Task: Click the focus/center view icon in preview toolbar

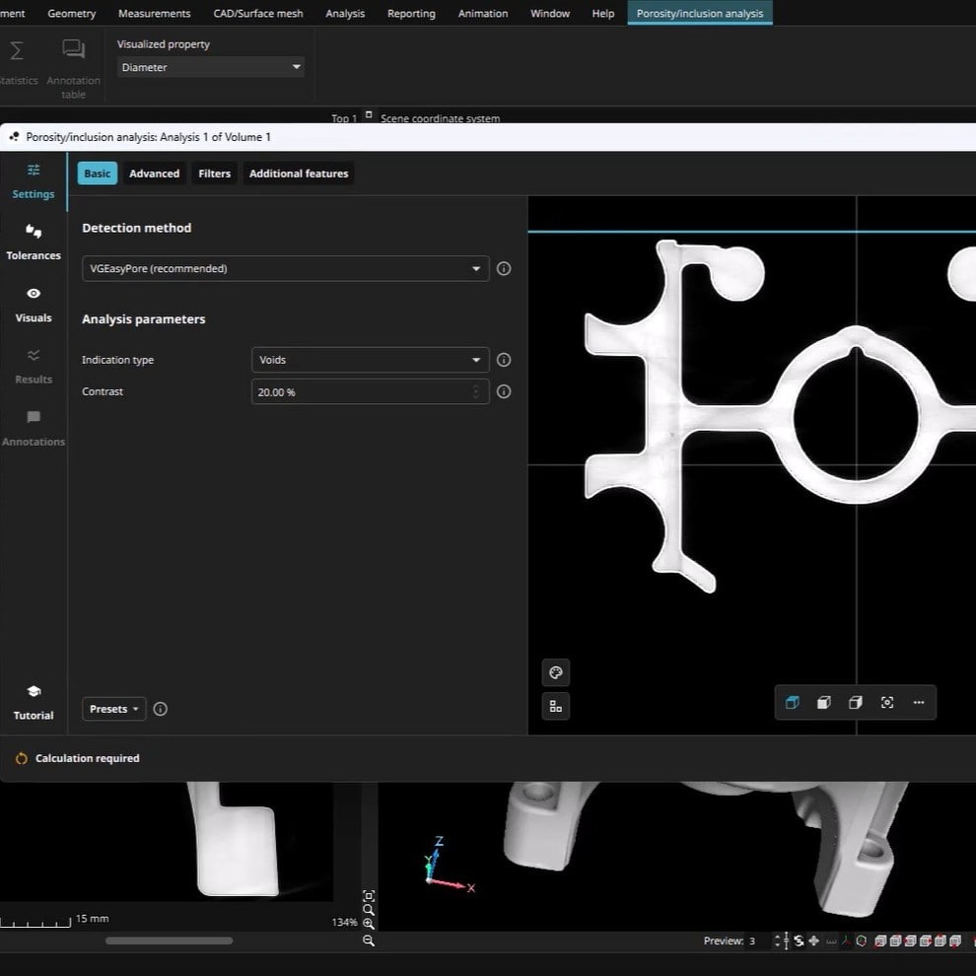Action: (887, 702)
